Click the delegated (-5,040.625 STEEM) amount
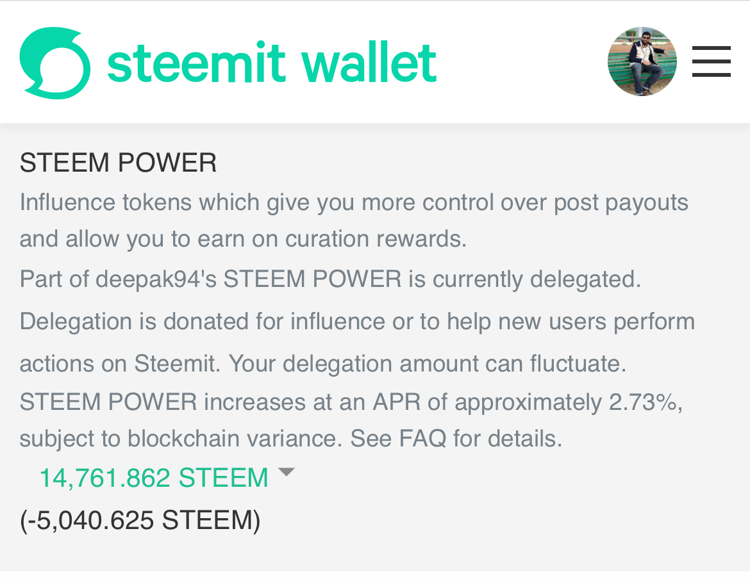 (x=140, y=520)
